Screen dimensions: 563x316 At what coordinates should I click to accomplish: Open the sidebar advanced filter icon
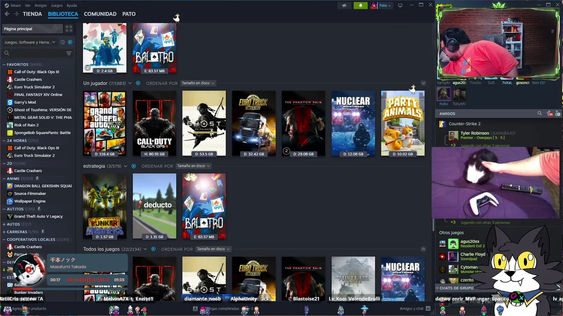pyautogui.click(x=69, y=53)
